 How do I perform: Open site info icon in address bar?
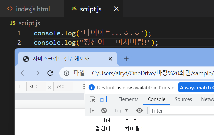pyautogui.click(x=66, y=73)
